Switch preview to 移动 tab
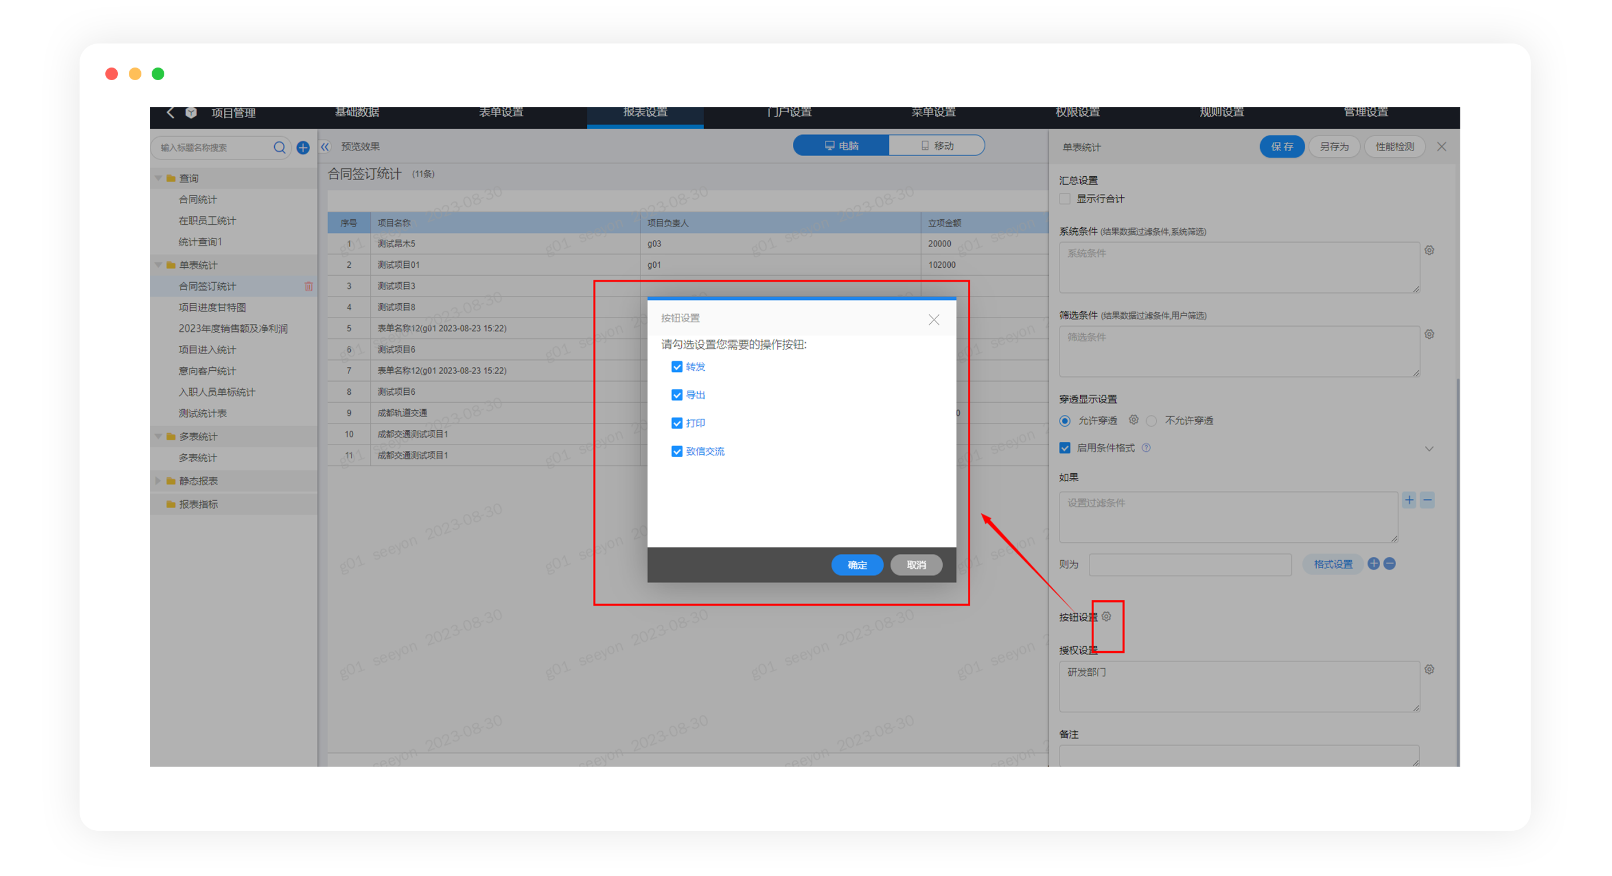Viewport: 1612px width, 876px height. [x=937, y=146]
